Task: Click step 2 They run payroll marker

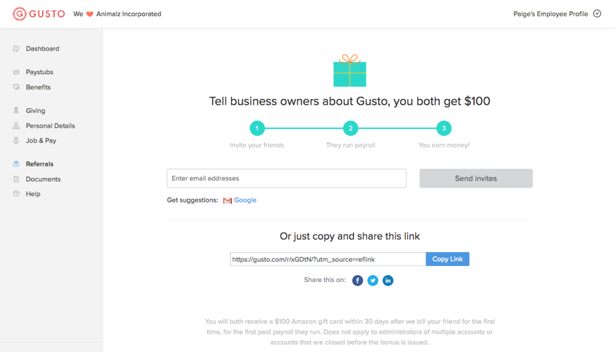Action: (350, 128)
